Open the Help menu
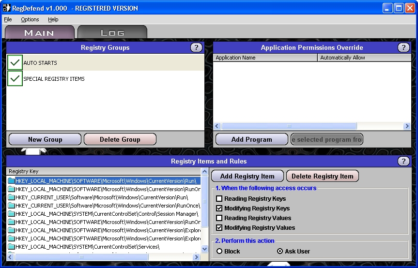Image resolution: width=418 pixels, height=268 pixels. (x=53, y=19)
